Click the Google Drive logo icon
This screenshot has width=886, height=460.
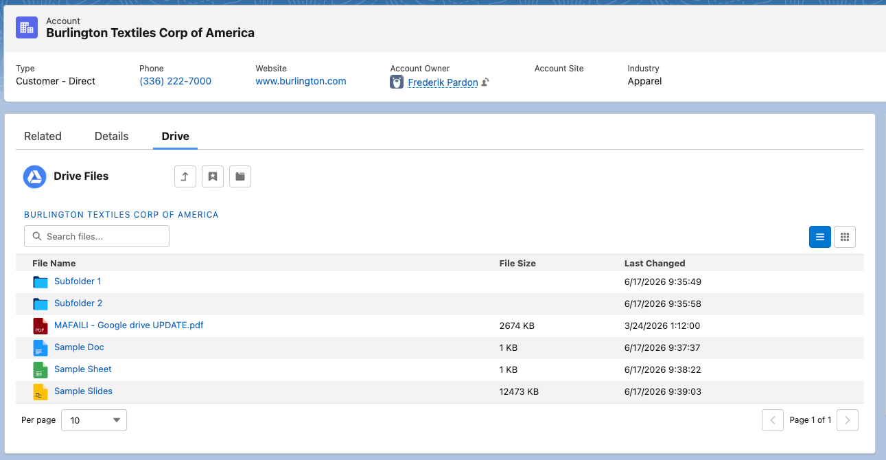tap(34, 176)
